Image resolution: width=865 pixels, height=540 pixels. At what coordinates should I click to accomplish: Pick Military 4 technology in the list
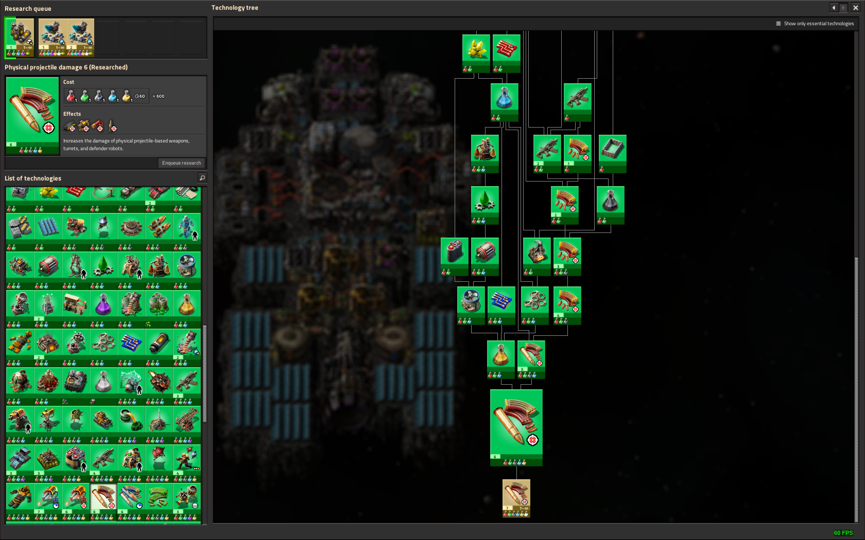pyautogui.click(x=103, y=462)
